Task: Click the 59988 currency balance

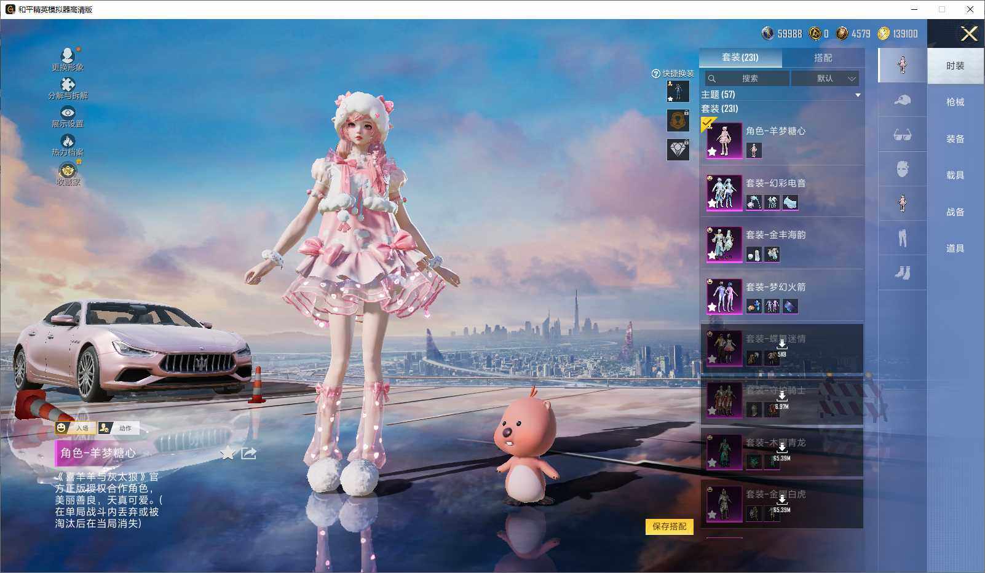Action: click(x=782, y=34)
